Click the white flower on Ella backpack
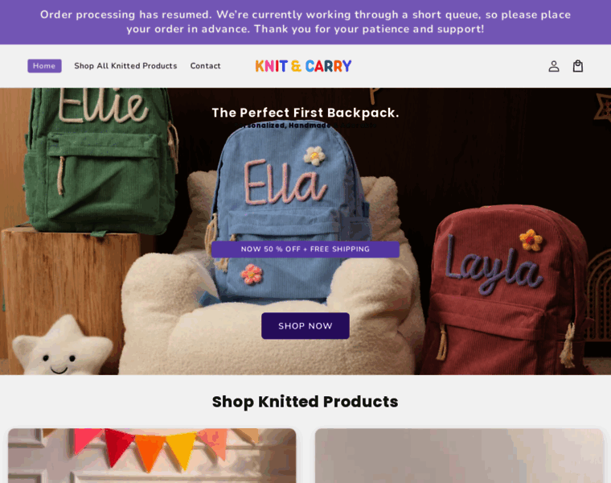The image size is (611, 483). [x=315, y=155]
